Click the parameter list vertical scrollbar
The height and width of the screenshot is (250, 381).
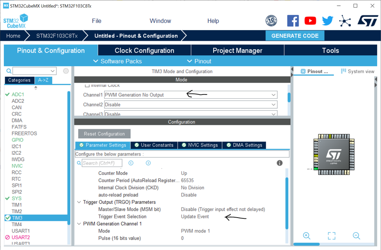(287, 204)
